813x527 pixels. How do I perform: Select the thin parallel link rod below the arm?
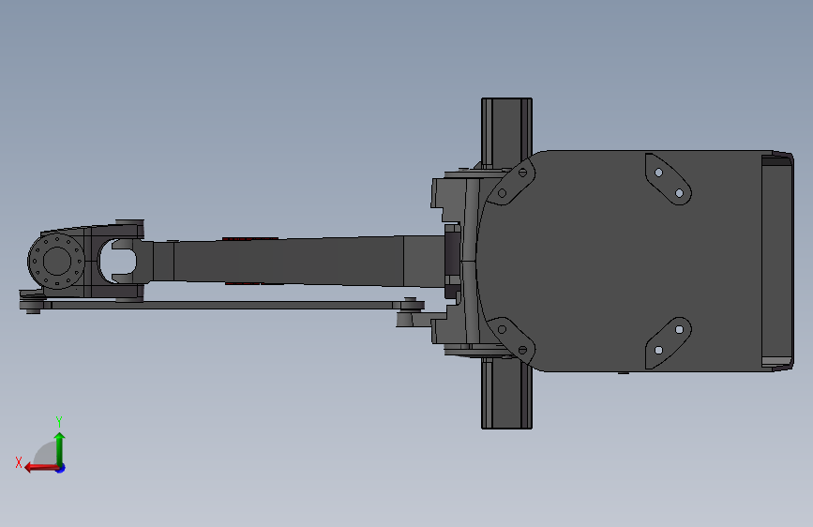223,305
